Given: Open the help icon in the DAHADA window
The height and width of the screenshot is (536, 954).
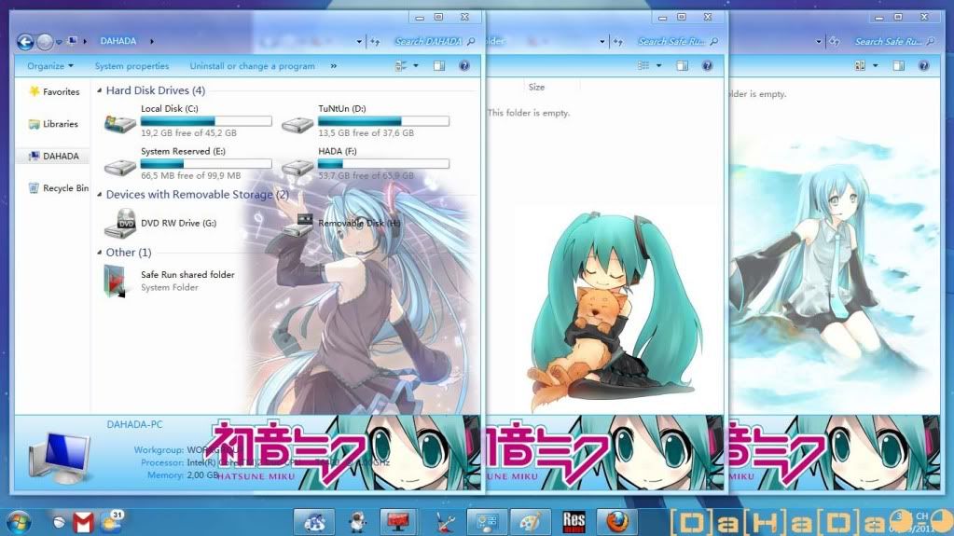Looking at the screenshot, I should pos(463,66).
